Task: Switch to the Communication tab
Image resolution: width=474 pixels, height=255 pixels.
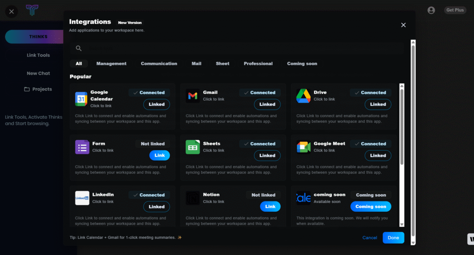Action: click(159, 64)
